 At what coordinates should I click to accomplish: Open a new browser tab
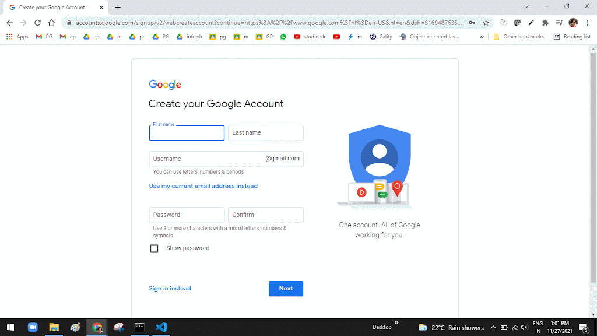tap(118, 8)
